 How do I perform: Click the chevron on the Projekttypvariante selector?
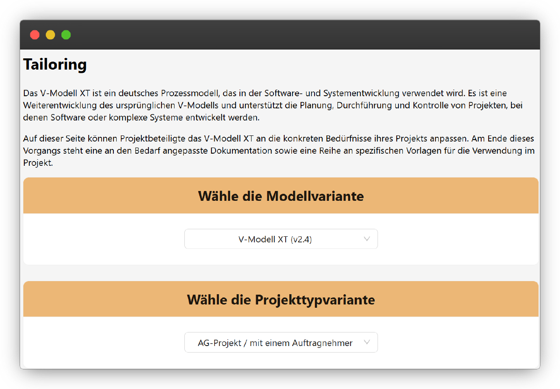pos(367,342)
